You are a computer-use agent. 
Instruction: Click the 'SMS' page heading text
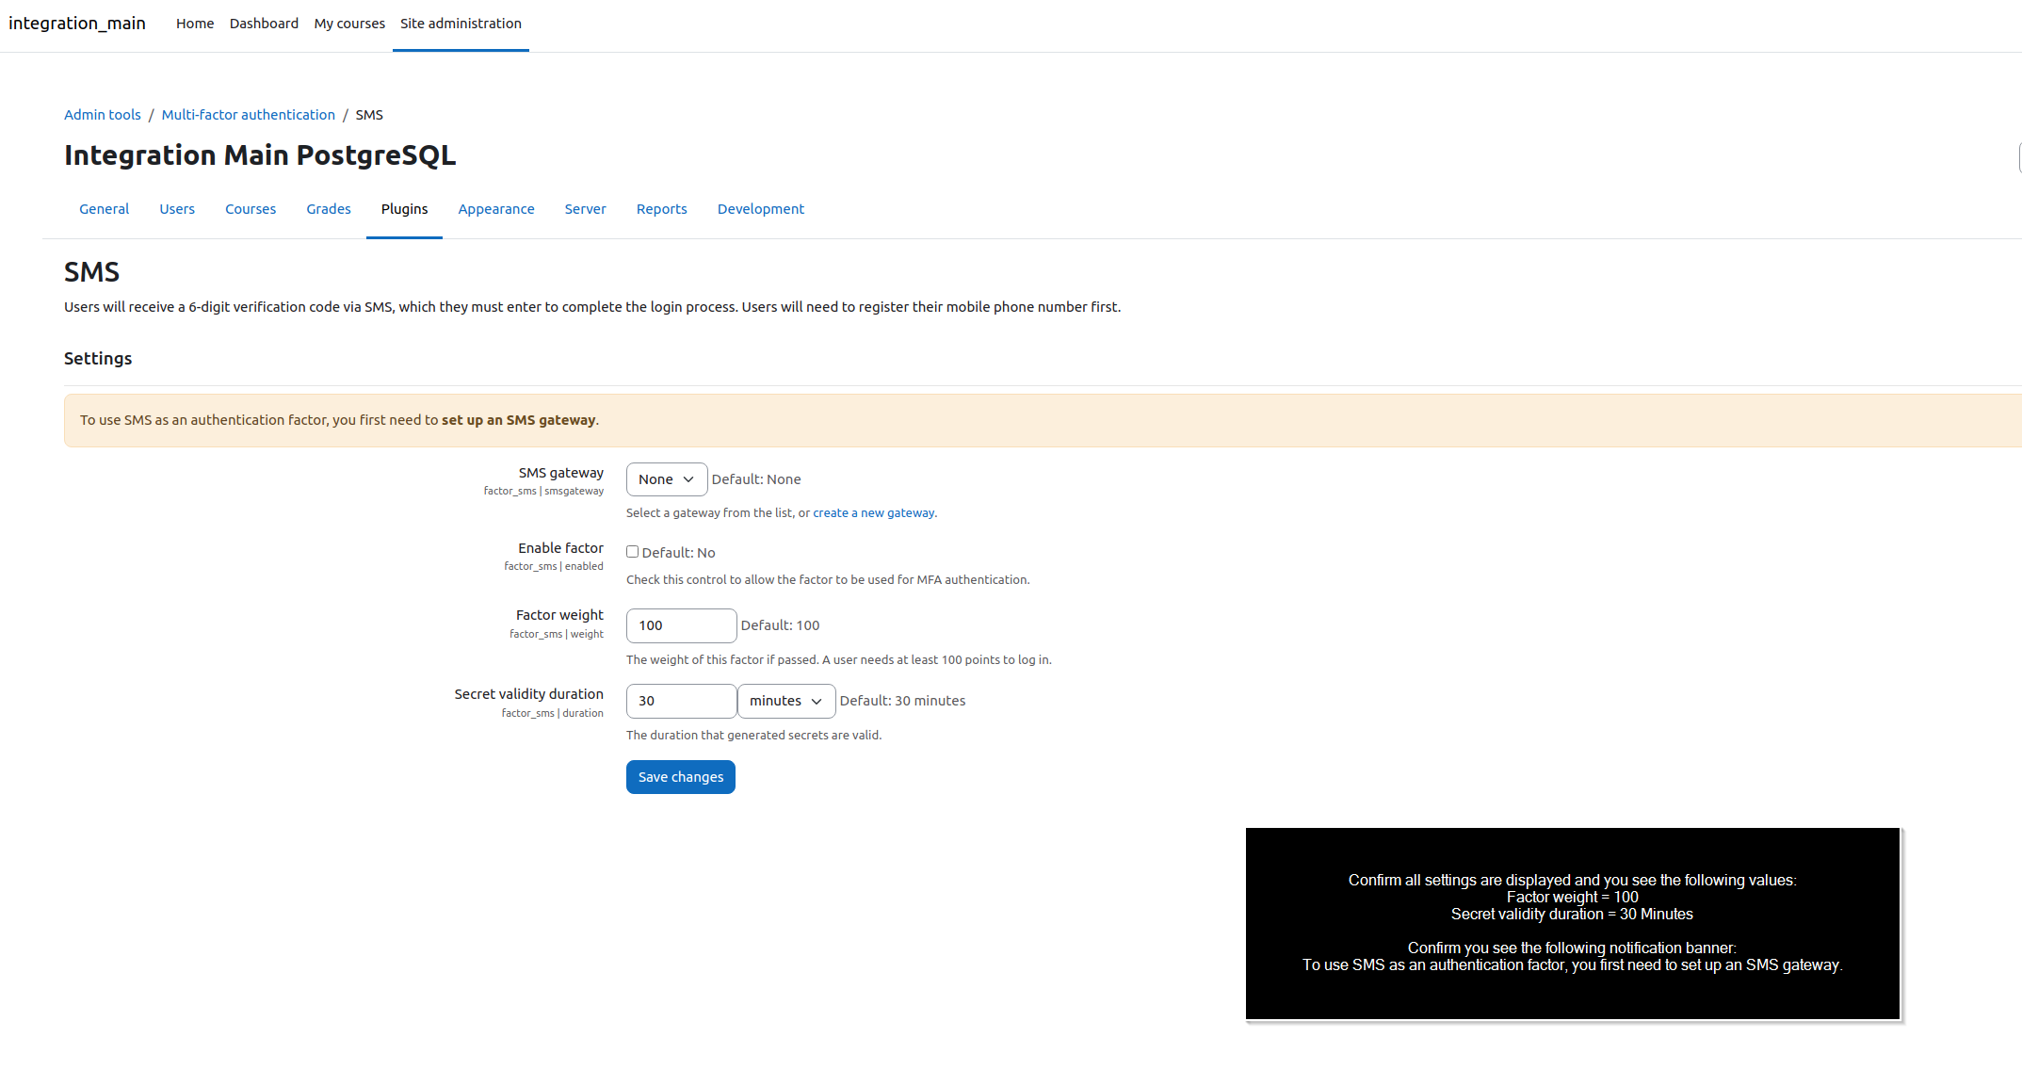point(91,272)
